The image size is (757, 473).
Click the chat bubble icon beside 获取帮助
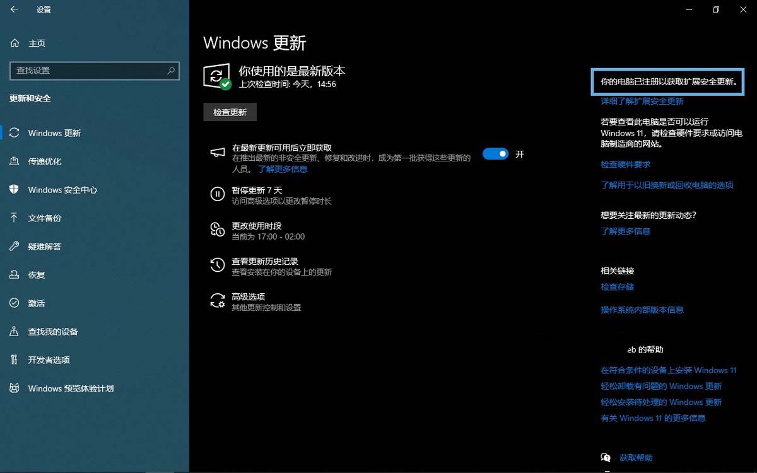coord(606,458)
